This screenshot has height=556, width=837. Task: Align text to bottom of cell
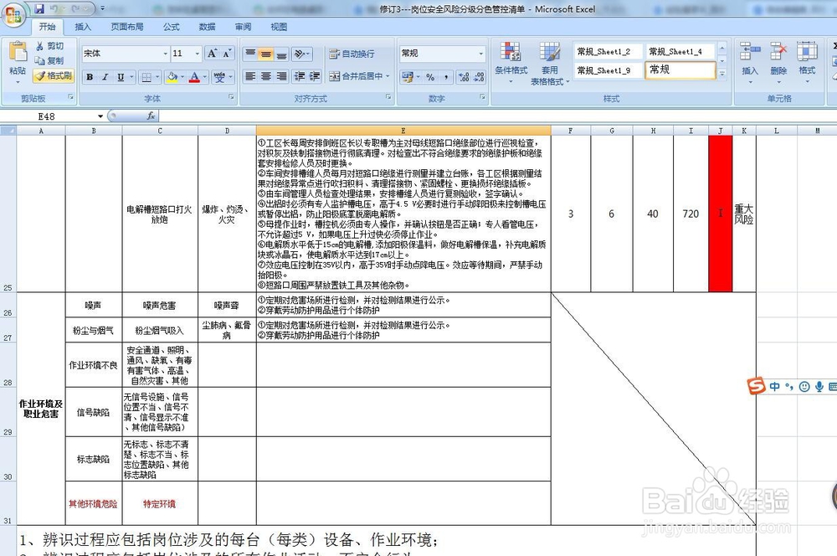281,54
